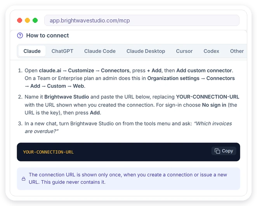Open the Codex tab
Viewport: 257px width, 206px height.
click(211, 51)
